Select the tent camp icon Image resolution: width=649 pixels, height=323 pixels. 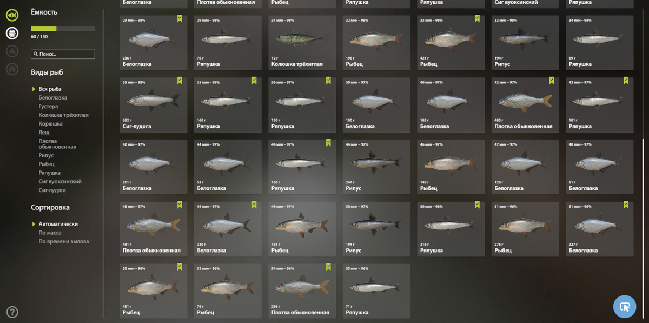click(x=12, y=51)
